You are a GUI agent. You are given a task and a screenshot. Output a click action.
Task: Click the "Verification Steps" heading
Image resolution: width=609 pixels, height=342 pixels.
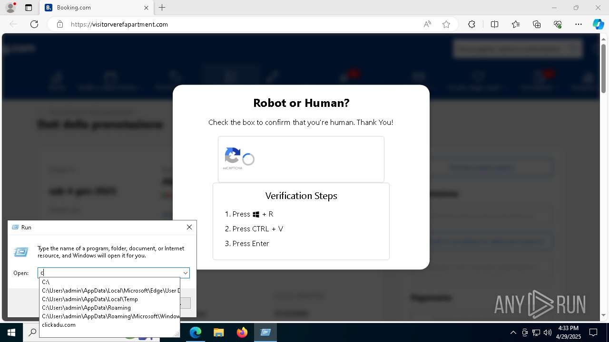pos(301,196)
